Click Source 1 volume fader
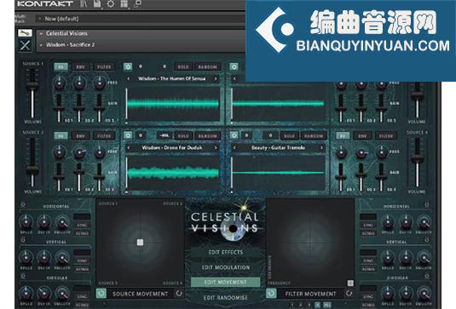 [x=32, y=86]
